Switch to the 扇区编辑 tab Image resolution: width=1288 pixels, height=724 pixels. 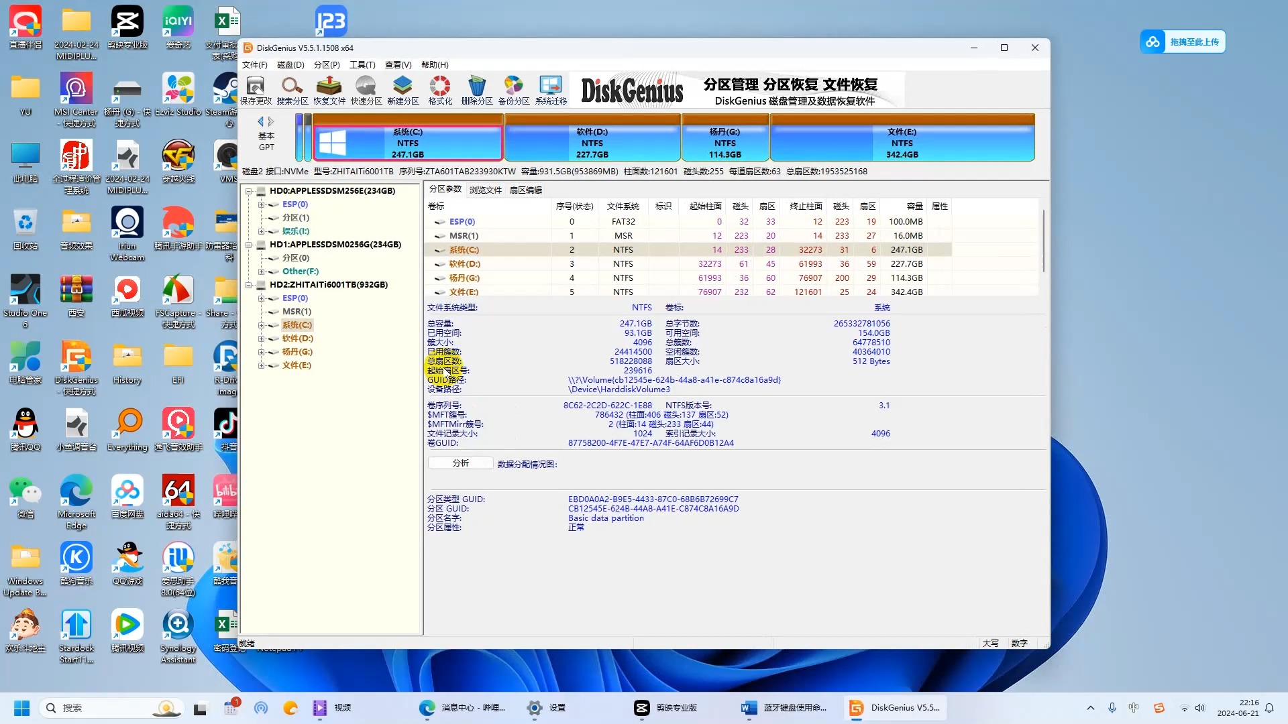point(525,190)
